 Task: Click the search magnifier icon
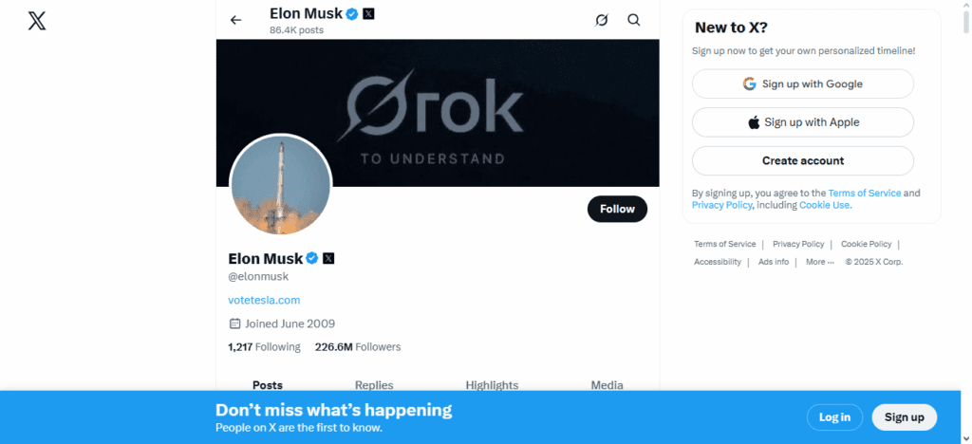click(634, 20)
